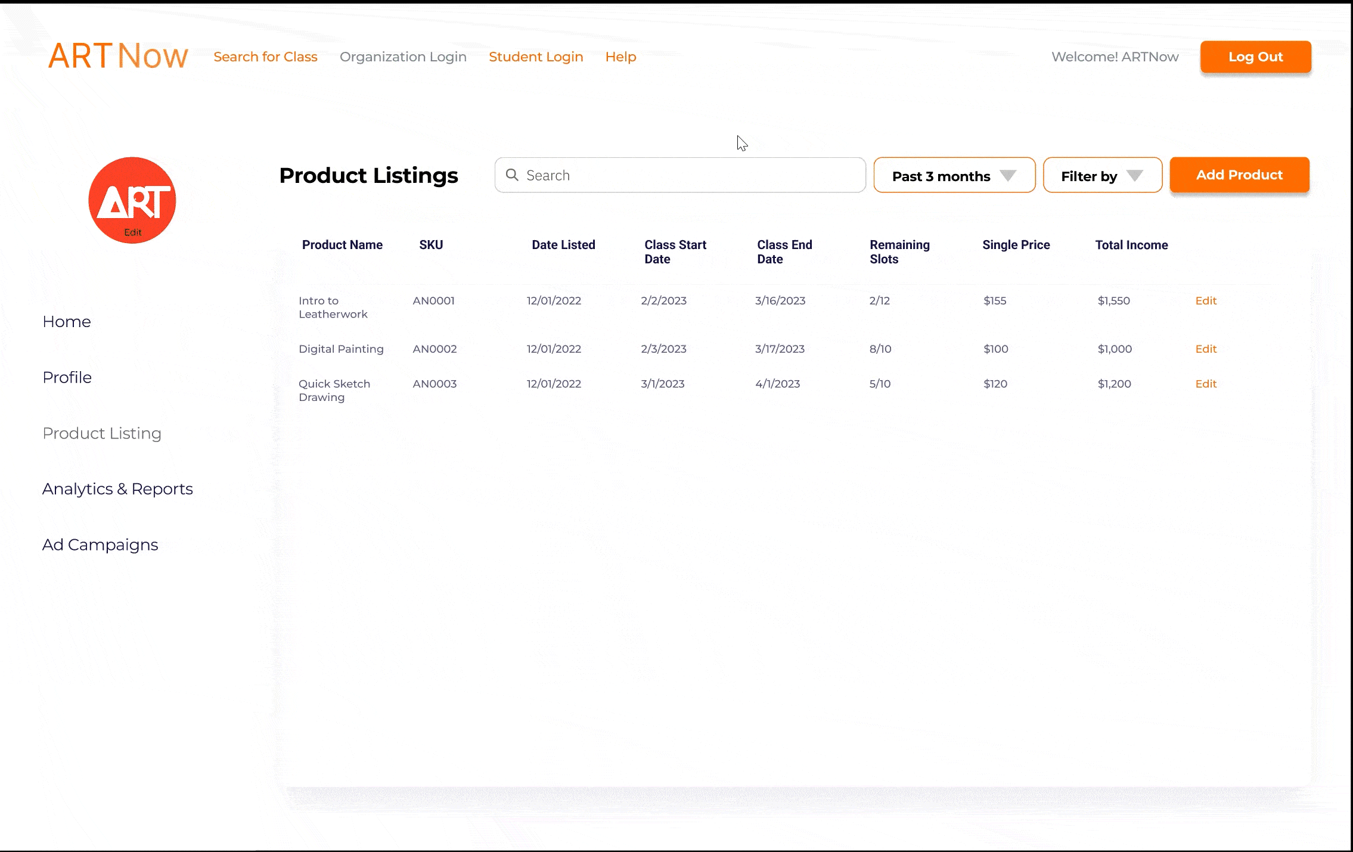Click the ARTNow logo in header
The width and height of the screenshot is (1353, 852).
pos(118,56)
